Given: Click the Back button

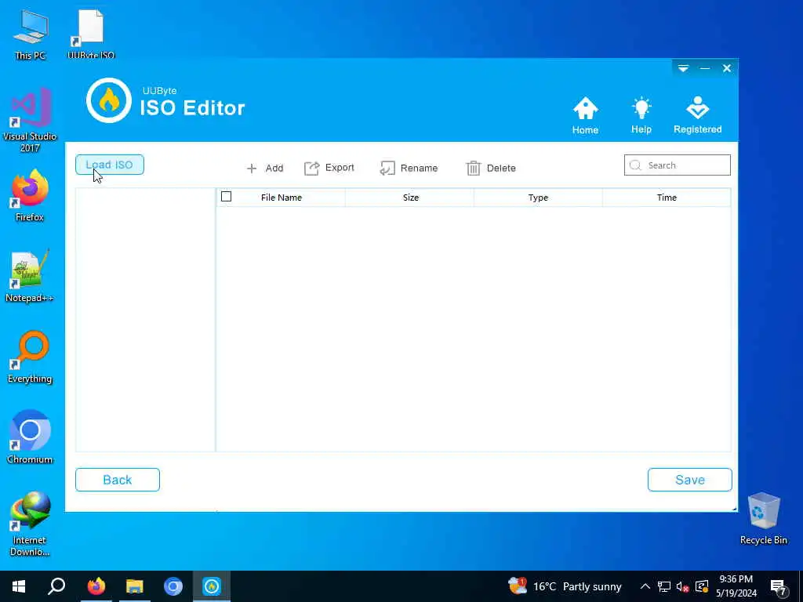Looking at the screenshot, I should [118, 480].
